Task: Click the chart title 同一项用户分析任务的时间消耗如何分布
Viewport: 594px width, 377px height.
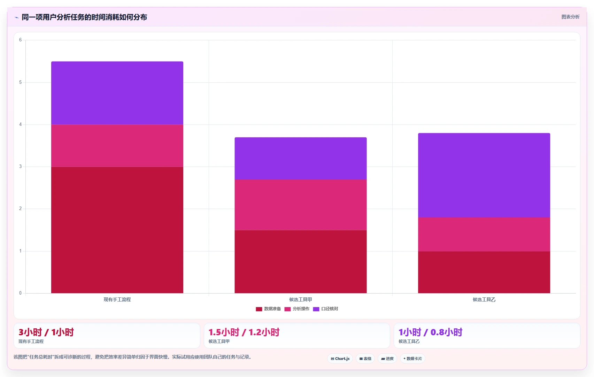Action: 84,17
